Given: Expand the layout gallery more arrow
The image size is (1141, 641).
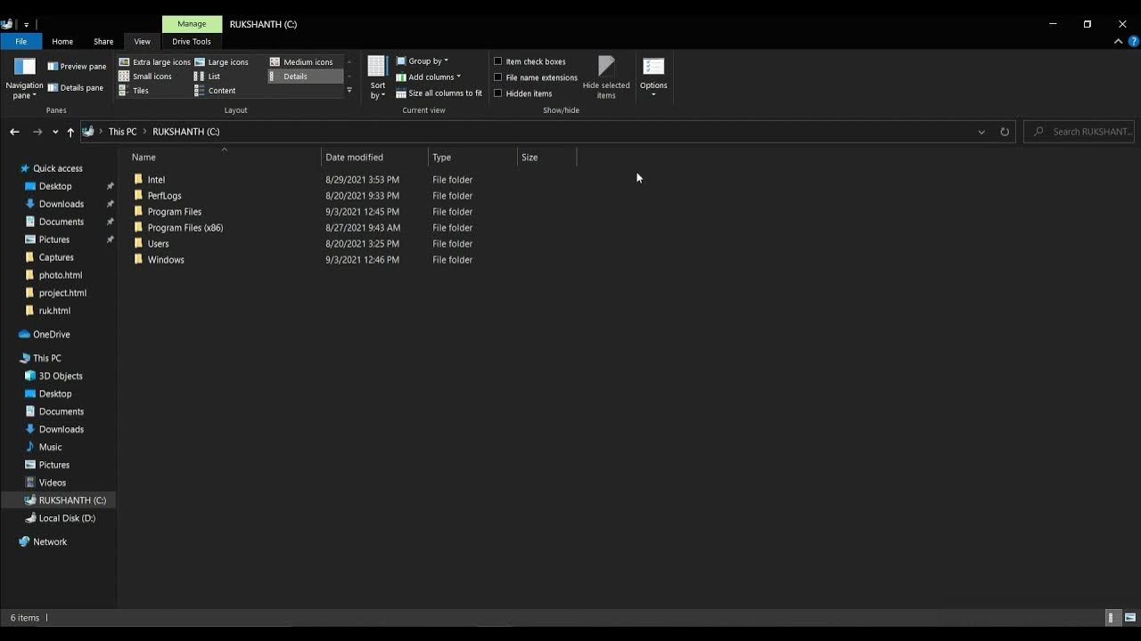Looking at the screenshot, I should 349,91.
